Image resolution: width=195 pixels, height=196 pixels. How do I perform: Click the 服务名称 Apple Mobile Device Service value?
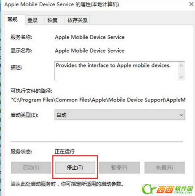click(90, 37)
